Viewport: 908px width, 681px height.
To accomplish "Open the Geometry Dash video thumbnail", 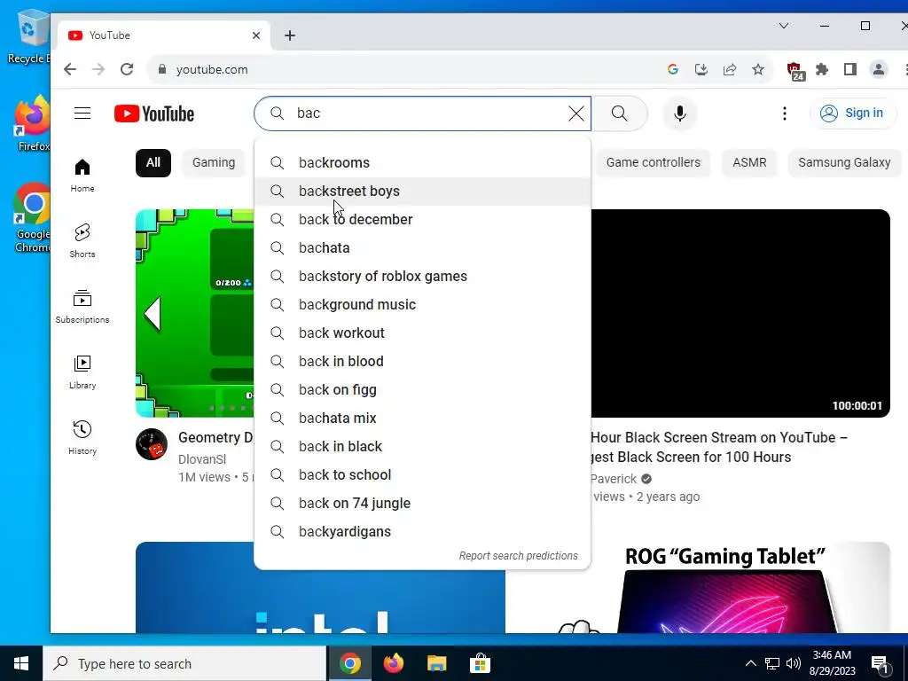I will tap(194, 313).
